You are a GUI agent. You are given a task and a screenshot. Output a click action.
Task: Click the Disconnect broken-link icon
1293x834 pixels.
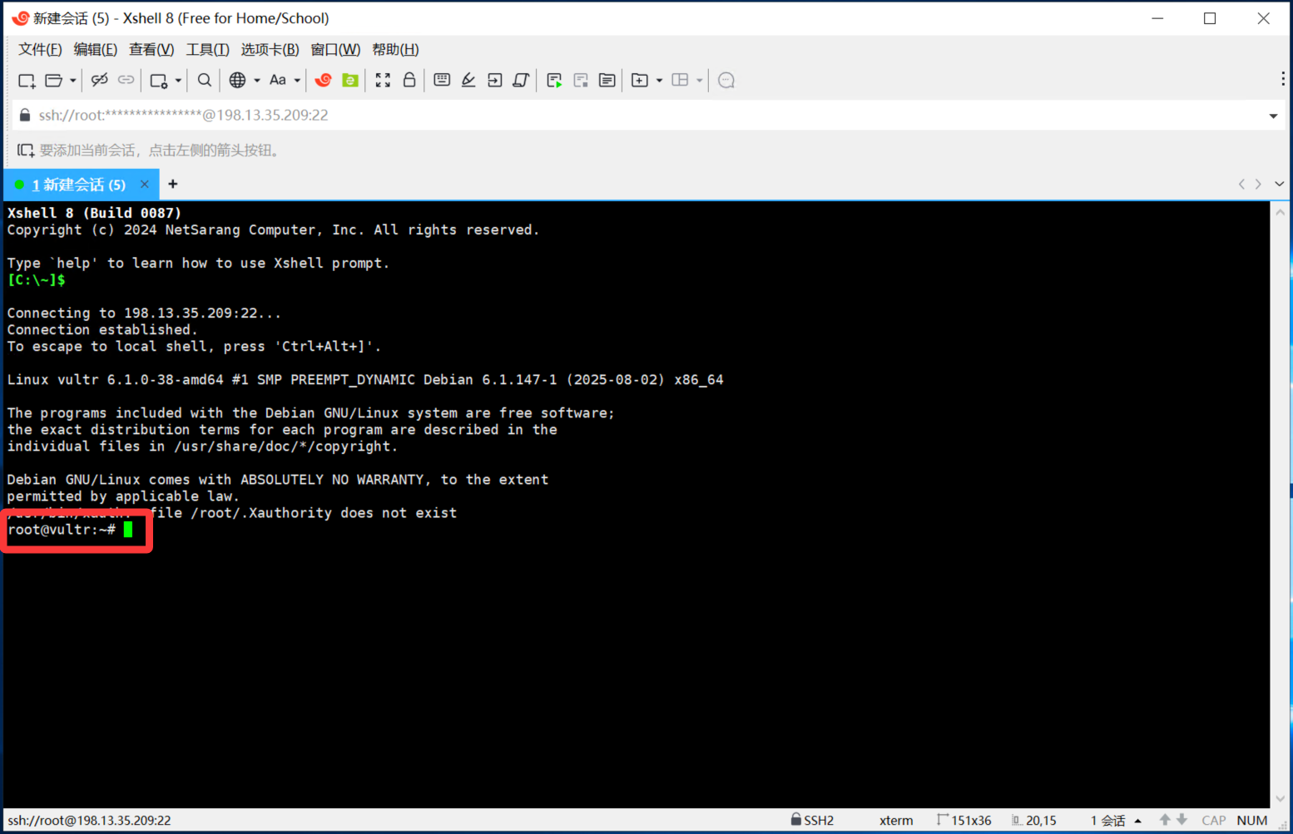99,81
